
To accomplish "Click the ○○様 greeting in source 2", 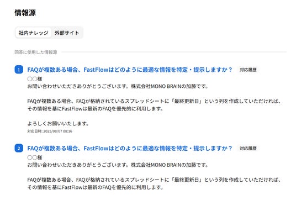I will pos(35,157).
